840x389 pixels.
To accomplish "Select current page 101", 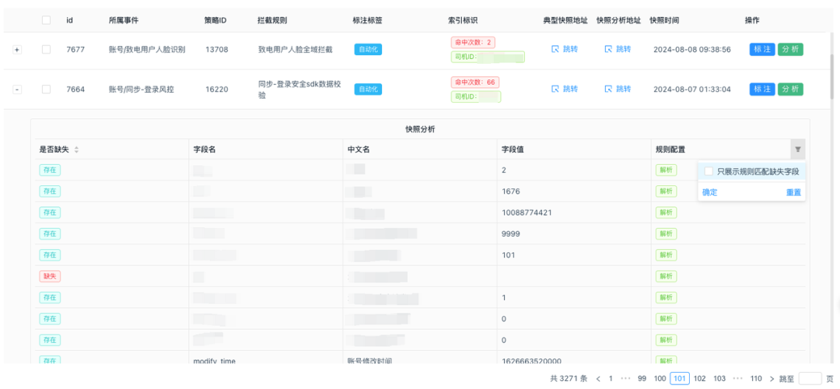I will [x=680, y=379].
